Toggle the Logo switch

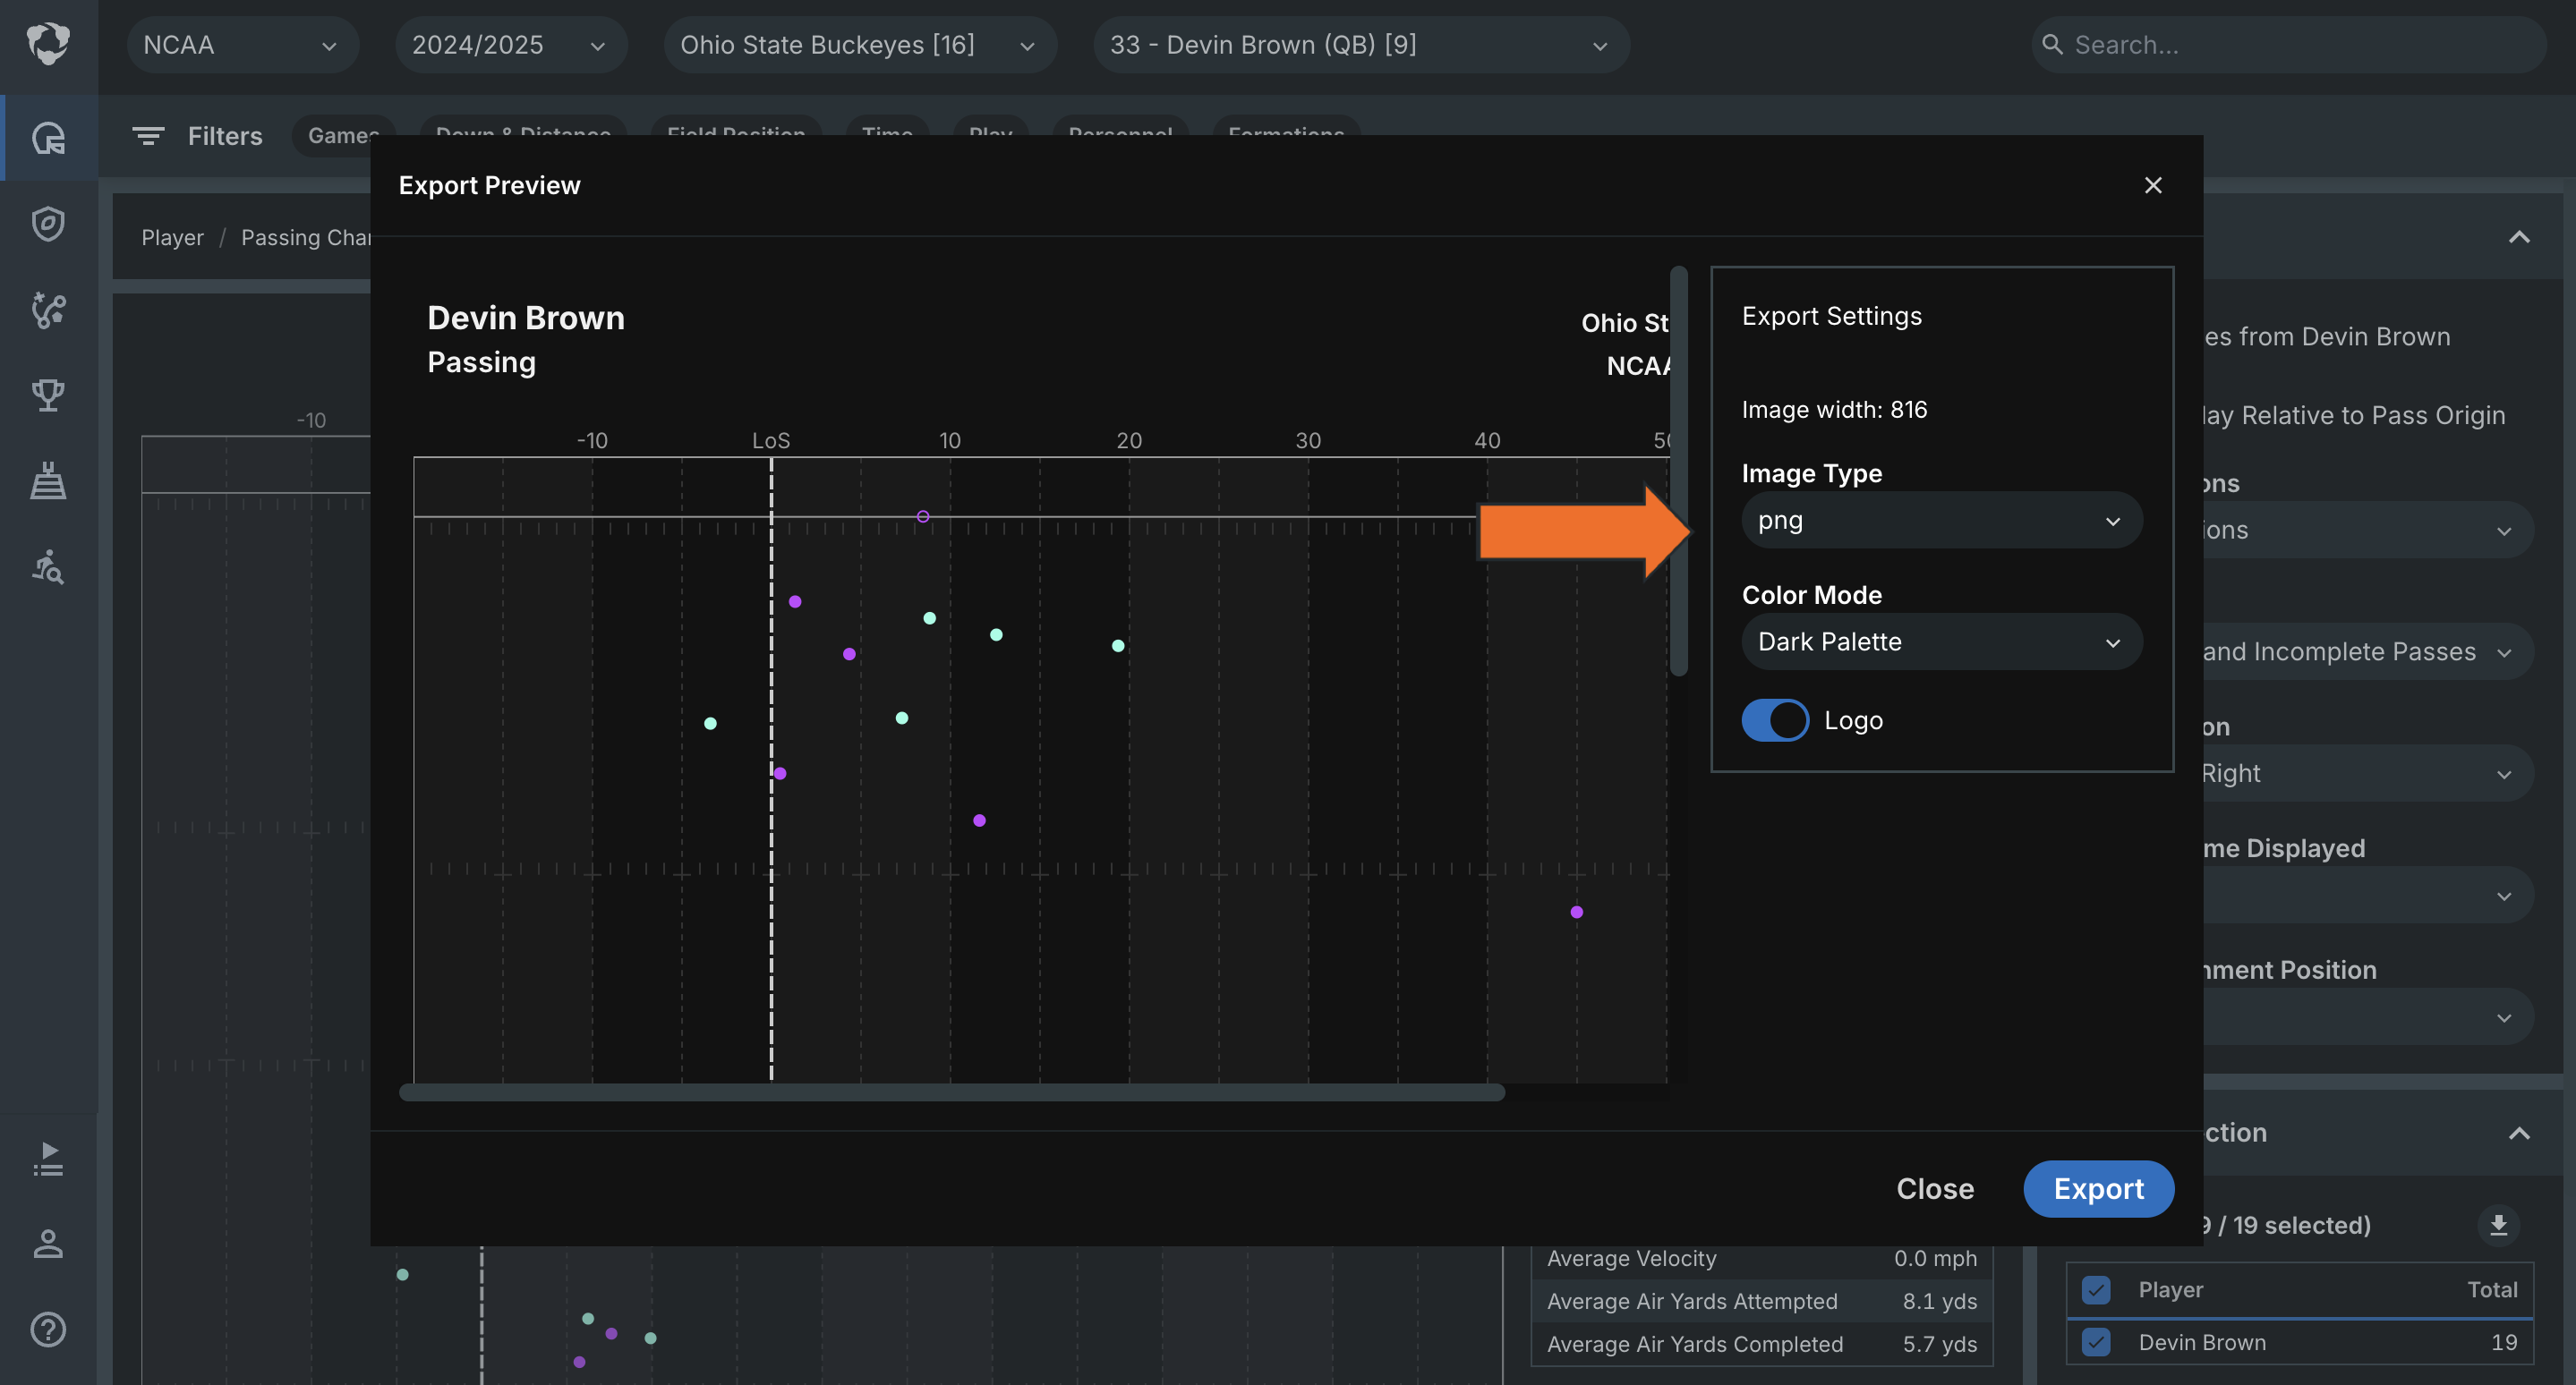(1775, 719)
